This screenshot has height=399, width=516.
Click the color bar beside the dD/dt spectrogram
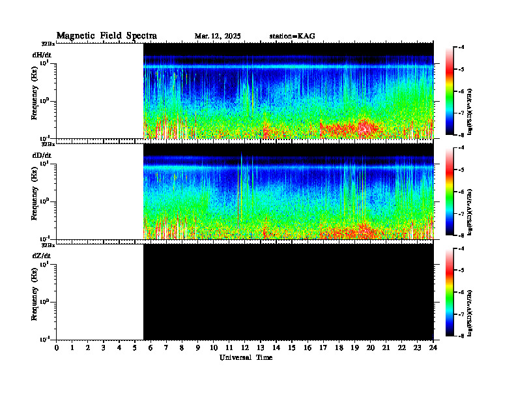click(450, 191)
